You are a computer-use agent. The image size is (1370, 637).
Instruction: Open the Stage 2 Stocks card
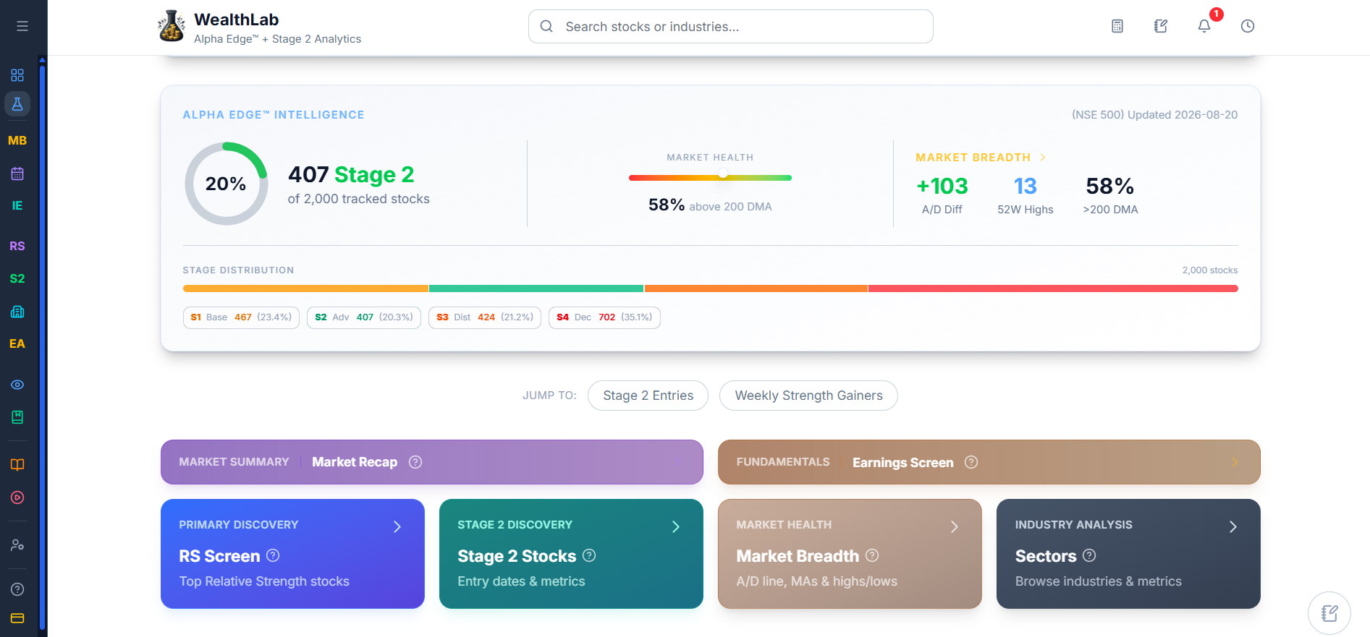point(571,554)
